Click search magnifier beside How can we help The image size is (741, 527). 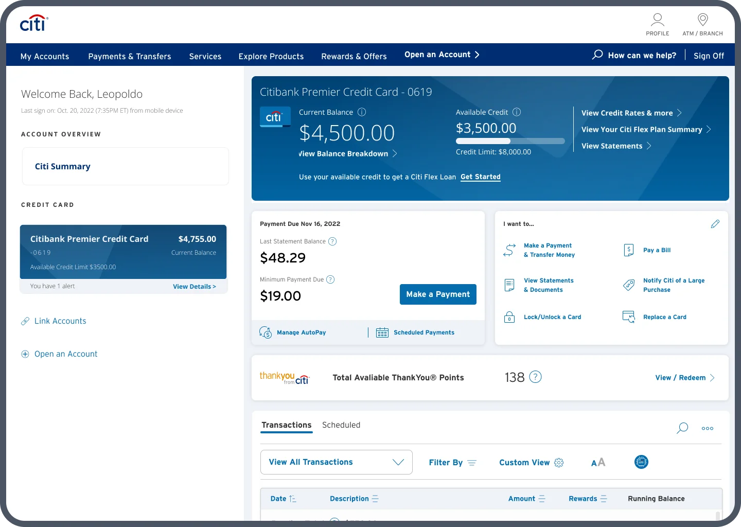click(597, 55)
